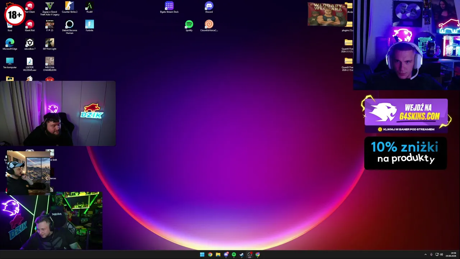
Task: Select the Detroit Become Human icon
Action: click(69, 27)
